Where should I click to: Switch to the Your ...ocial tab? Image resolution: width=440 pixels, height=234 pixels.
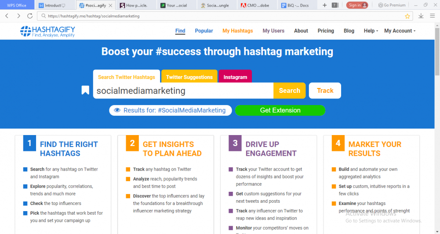point(177,5)
